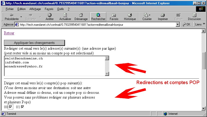Image resolution: width=207 pixels, height=117 pixels.
Task: Follow the Retour link
Action: (x=9, y=33)
